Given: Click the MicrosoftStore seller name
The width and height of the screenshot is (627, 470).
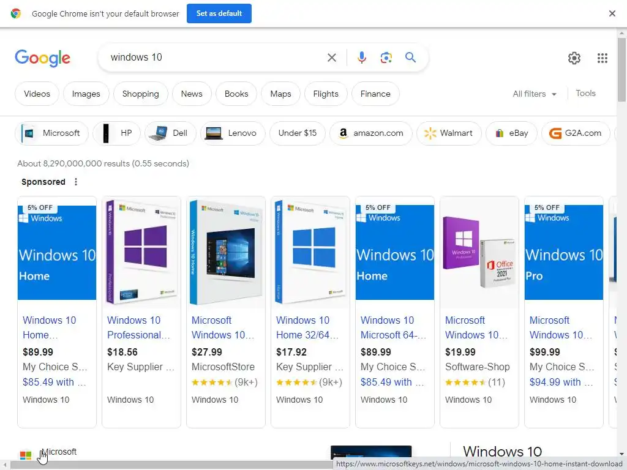Looking at the screenshot, I should pyautogui.click(x=223, y=367).
